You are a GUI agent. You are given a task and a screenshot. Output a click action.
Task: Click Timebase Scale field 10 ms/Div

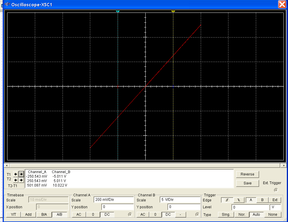coord(49,200)
